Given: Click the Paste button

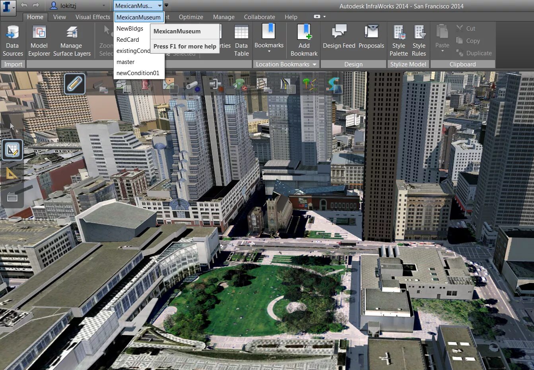Looking at the screenshot, I should (442, 36).
